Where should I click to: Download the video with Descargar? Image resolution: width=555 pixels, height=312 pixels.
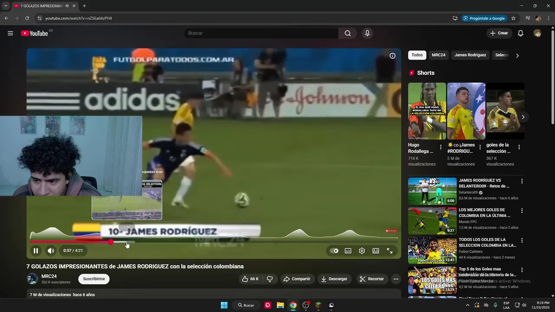[334, 279]
